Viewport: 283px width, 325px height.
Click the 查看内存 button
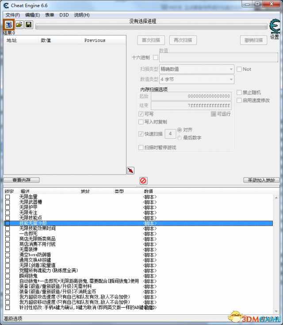(21, 180)
